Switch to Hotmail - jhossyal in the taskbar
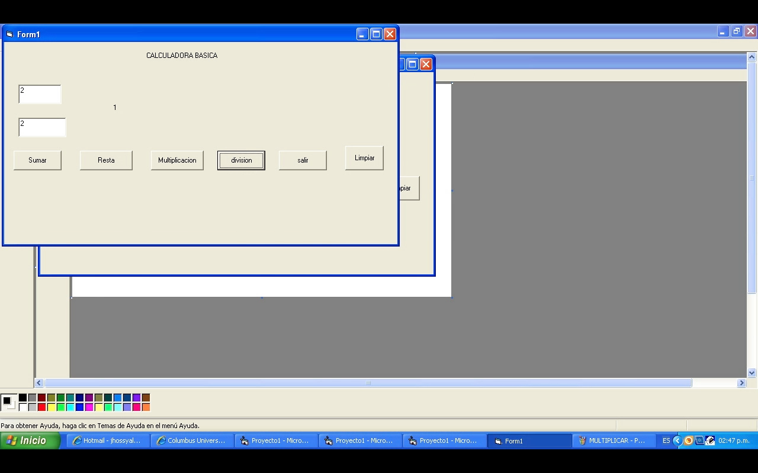The image size is (758, 473). click(x=108, y=440)
